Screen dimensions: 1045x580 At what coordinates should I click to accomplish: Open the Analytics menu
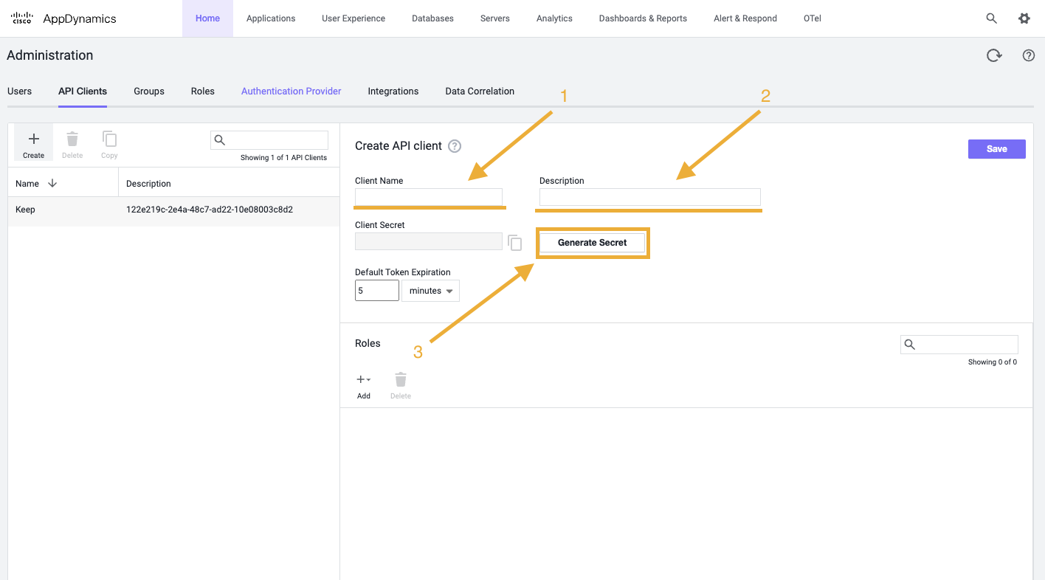click(x=554, y=18)
